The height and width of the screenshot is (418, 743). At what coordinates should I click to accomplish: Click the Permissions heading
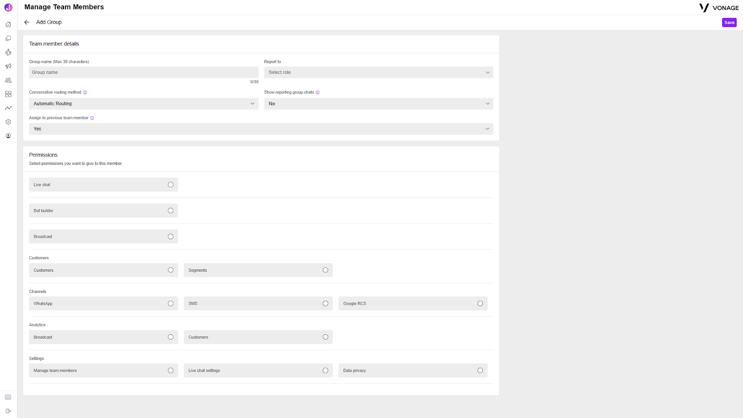point(43,155)
